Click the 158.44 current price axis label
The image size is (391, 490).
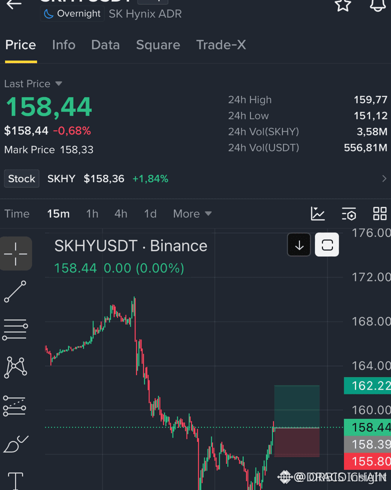367,427
